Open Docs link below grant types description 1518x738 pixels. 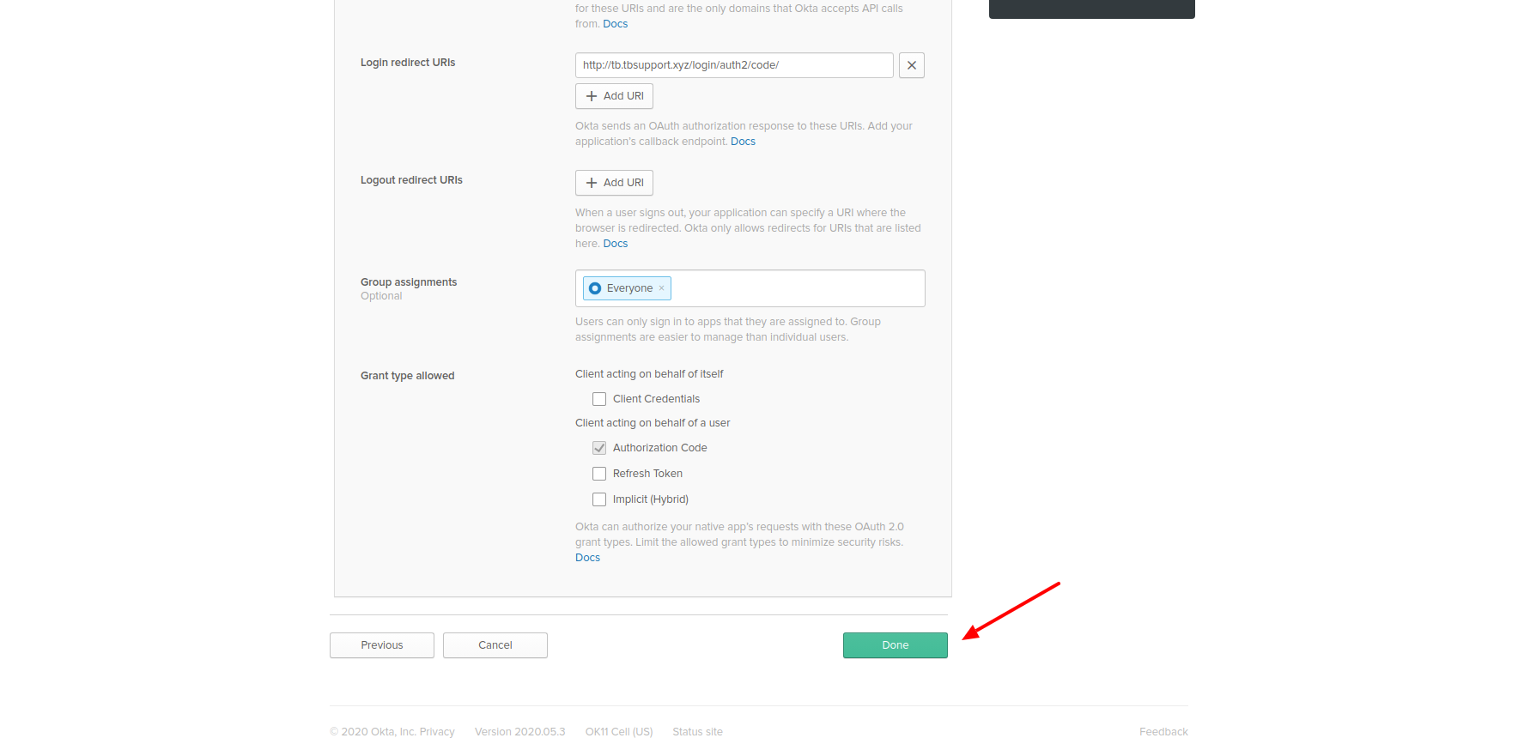click(x=587, y=558)
